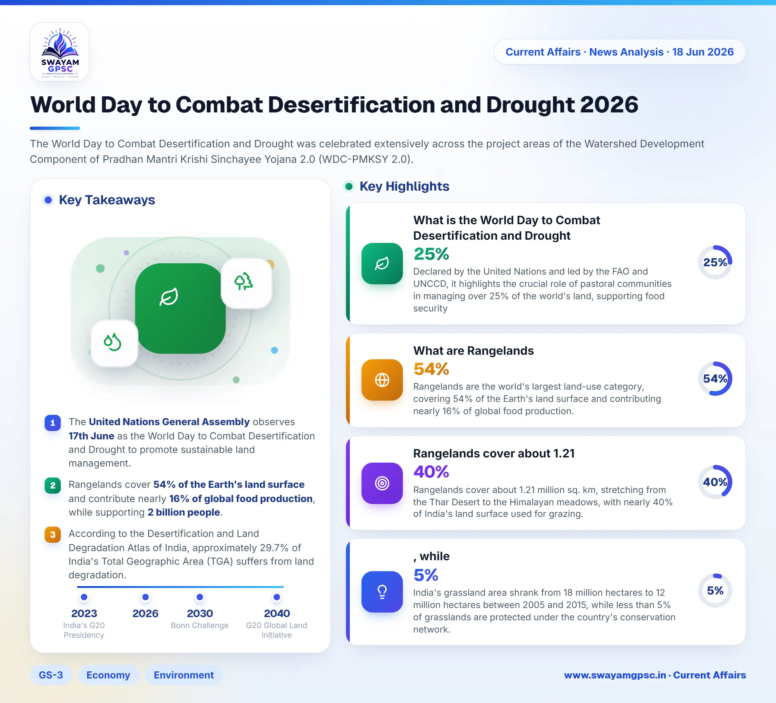Click the green bullet beside Key Highlights
The height and width of the screenshot is (703, 776).
click(349, 186)
